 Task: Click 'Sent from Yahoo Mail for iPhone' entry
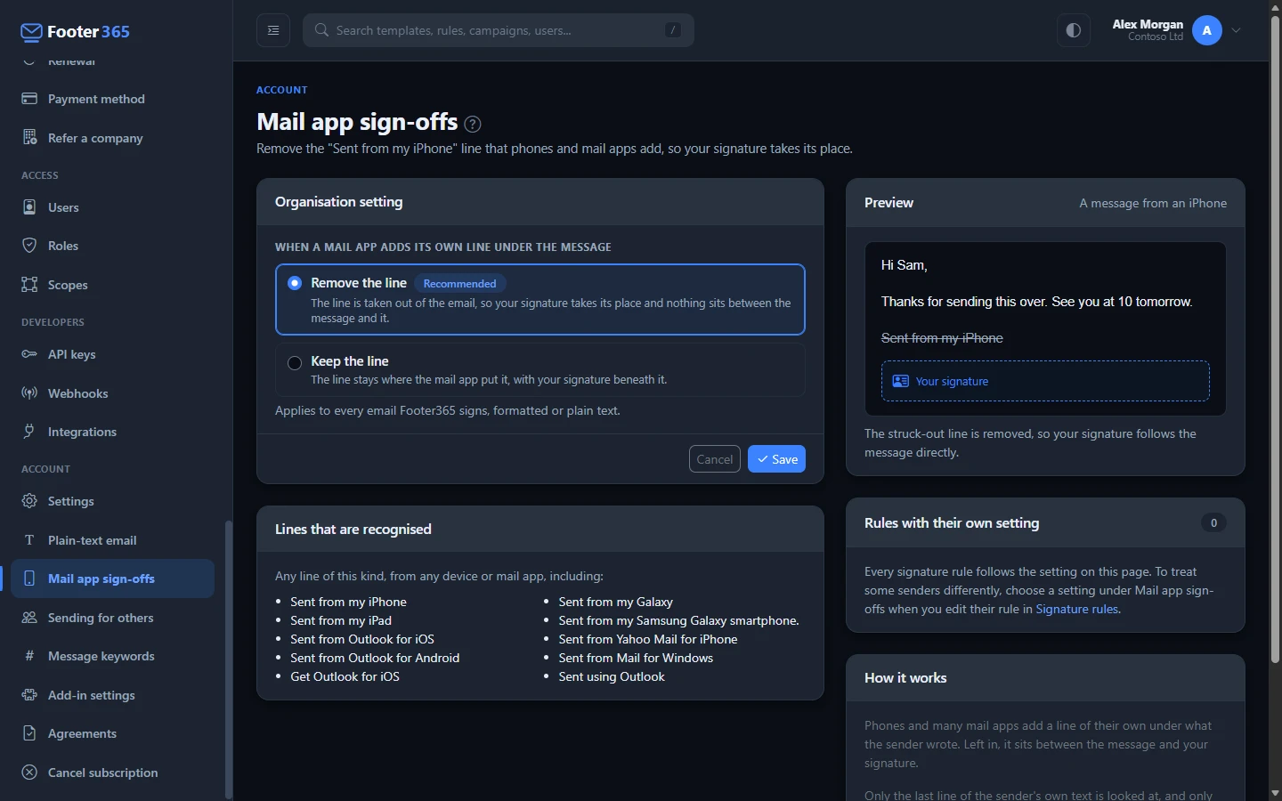click(648, 639)
